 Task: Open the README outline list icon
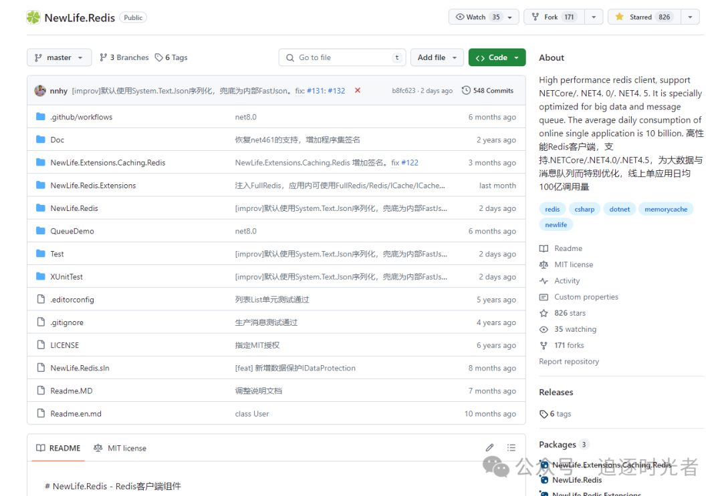511,447
